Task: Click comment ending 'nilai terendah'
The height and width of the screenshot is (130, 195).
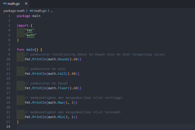Action: [72, 112]
